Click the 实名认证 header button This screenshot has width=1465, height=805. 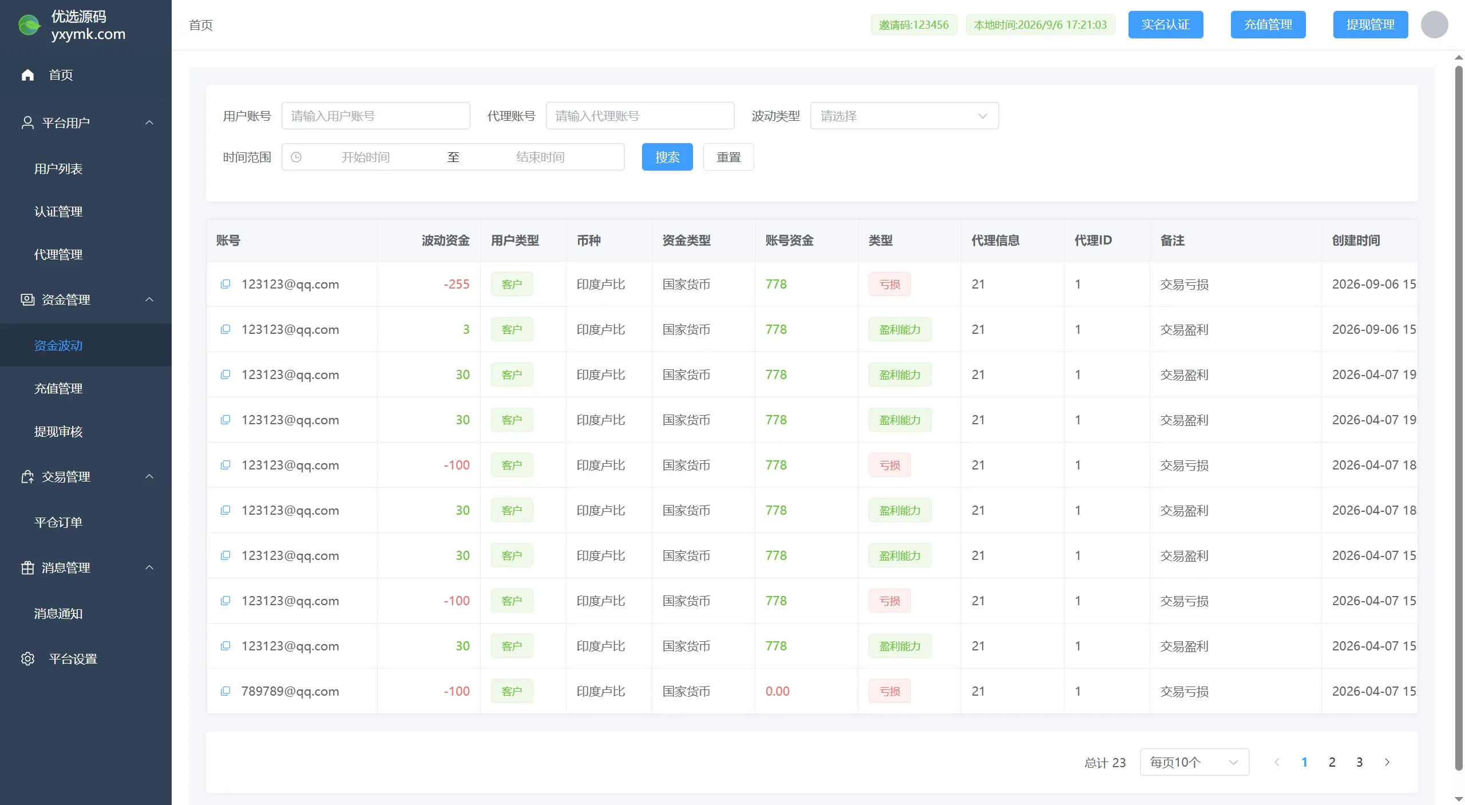pos(1166,25)
